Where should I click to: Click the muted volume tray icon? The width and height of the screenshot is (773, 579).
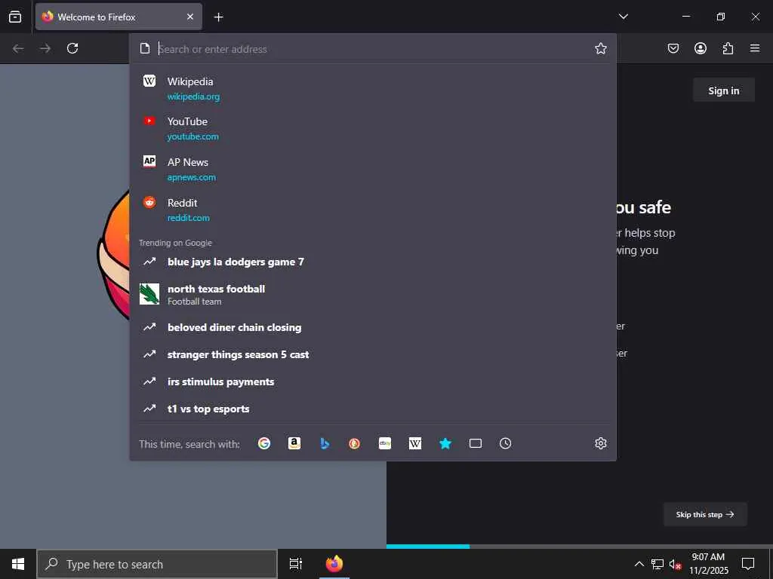point(675,564)
